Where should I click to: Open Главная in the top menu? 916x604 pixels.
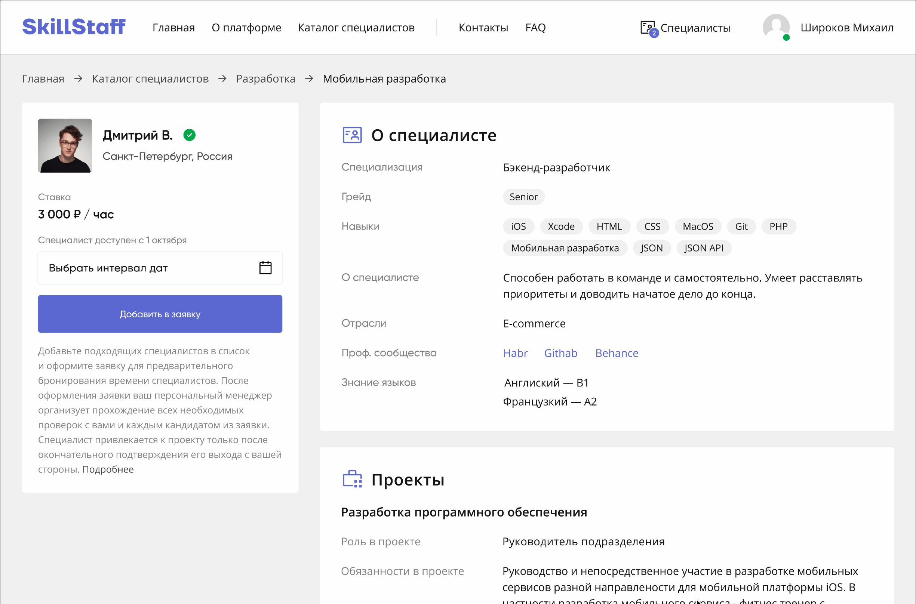click(x=174, y=28)
